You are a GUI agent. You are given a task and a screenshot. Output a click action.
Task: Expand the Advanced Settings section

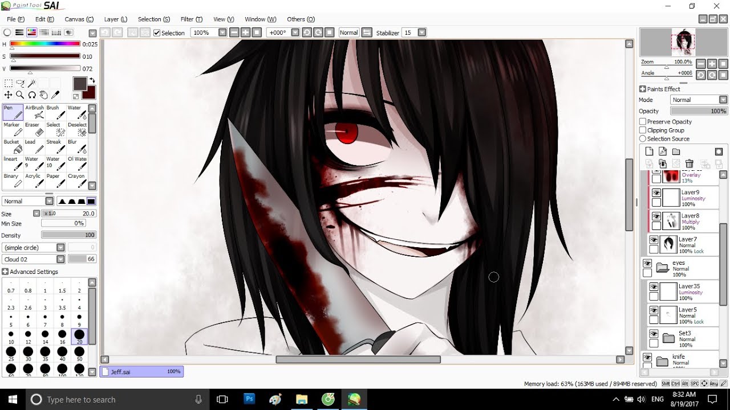[x=5, y=272]
